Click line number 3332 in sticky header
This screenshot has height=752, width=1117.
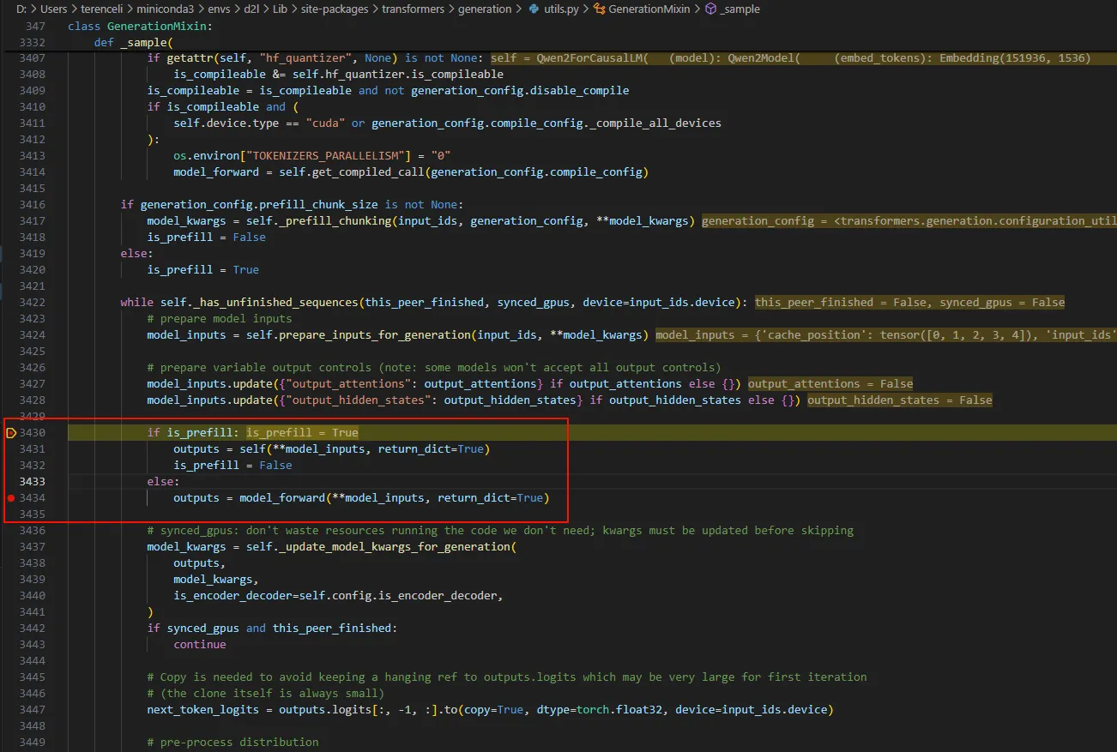coord(32,43)
